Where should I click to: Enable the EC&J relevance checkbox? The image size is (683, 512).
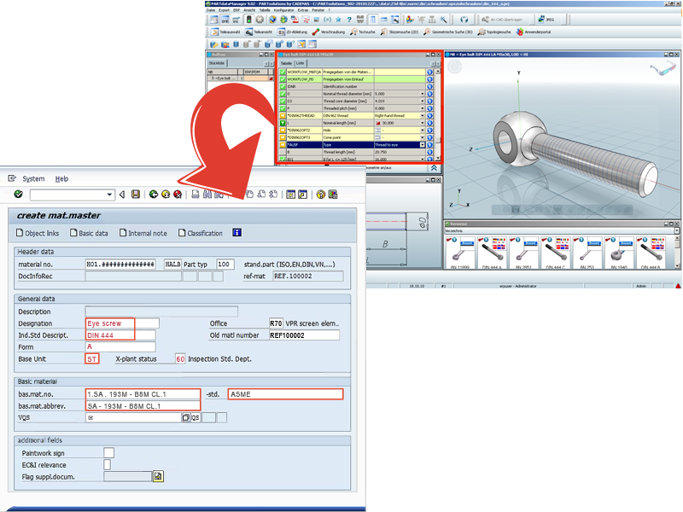(108, 464)
